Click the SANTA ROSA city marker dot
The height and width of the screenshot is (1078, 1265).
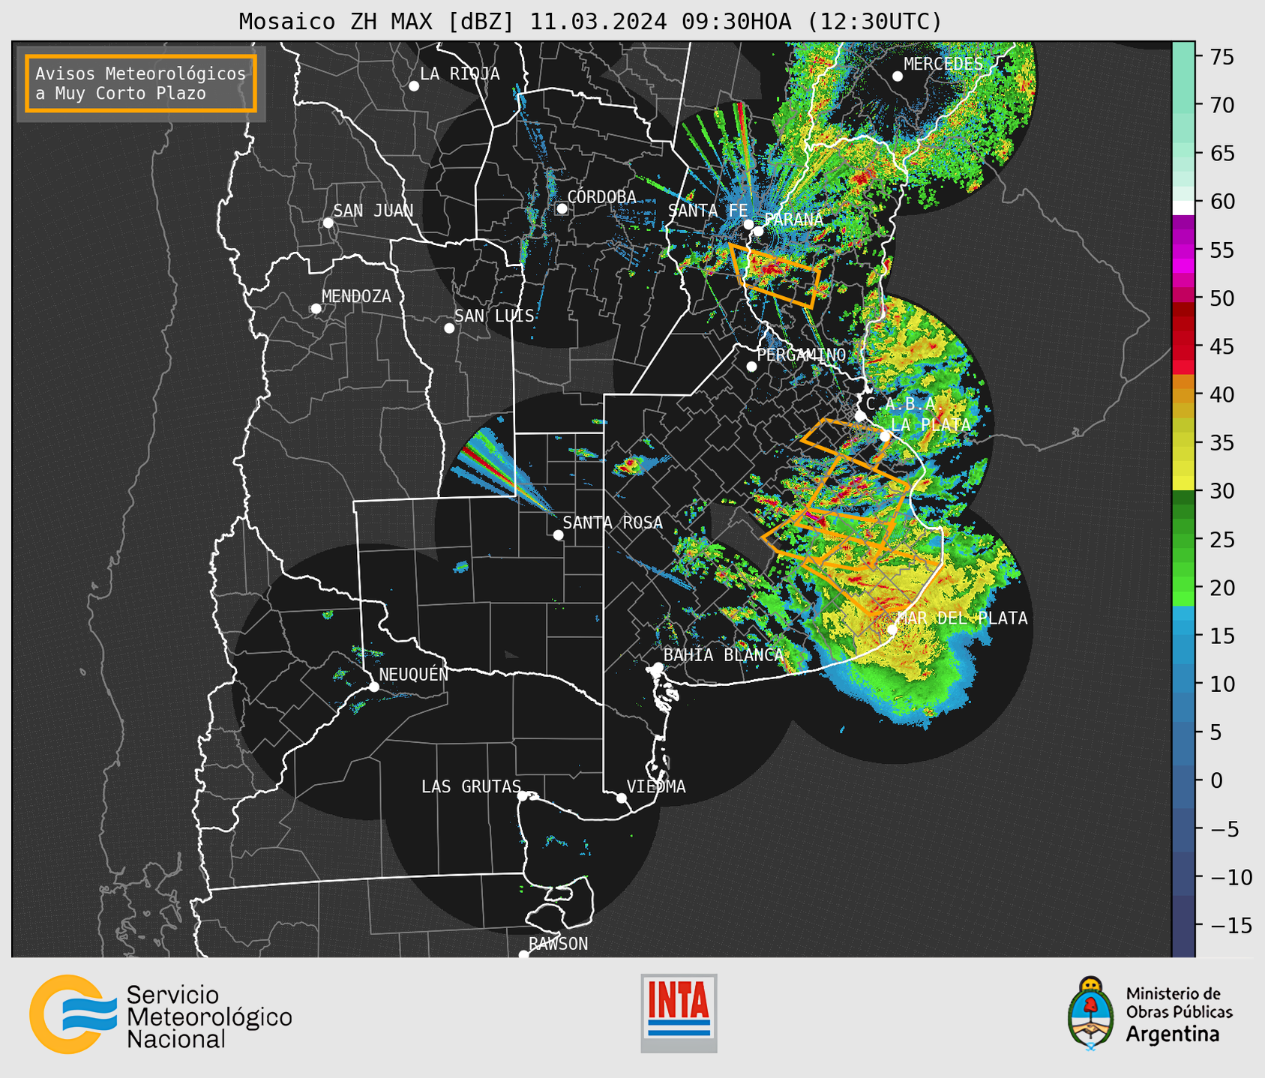click(558, 535)
